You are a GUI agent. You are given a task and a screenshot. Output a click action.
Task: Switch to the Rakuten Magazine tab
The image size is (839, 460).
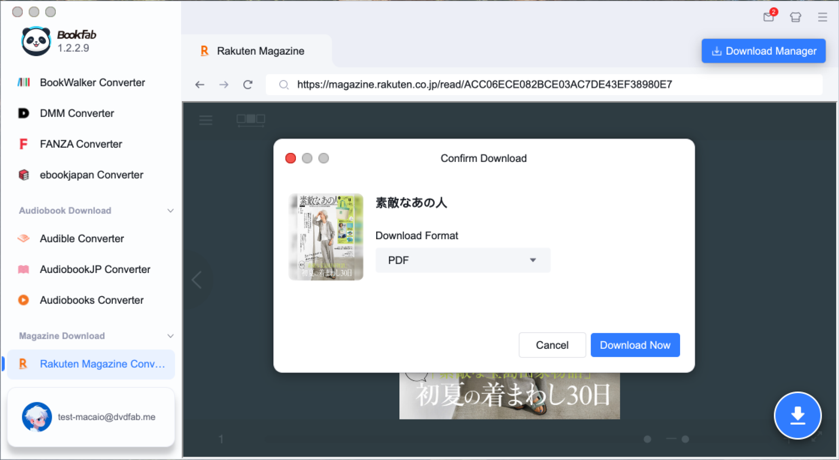point(257,51)
